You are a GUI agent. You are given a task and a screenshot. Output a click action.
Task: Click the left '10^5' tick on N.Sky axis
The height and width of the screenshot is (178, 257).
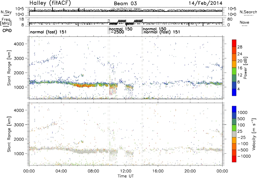[20, 9]
